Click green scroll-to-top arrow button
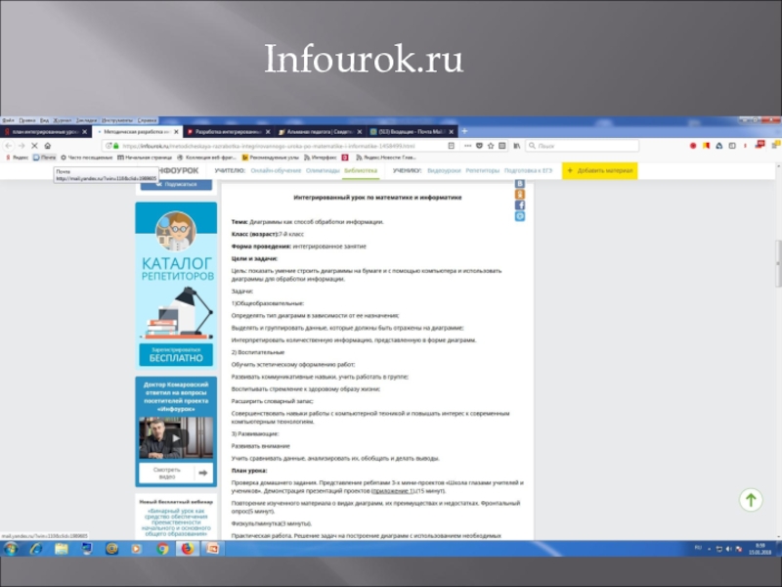The height and width of the screenshot is (587, 782). click(x=751, y=500)
